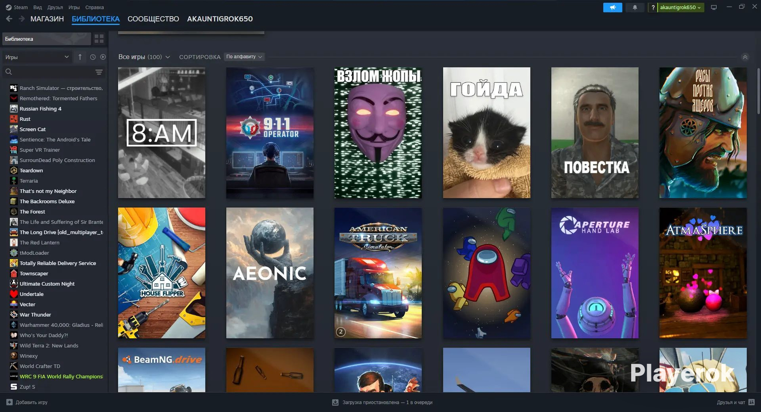Click the Zup! S game icon
Viewport: 761px width, 412px height.
tap(14, 387)
